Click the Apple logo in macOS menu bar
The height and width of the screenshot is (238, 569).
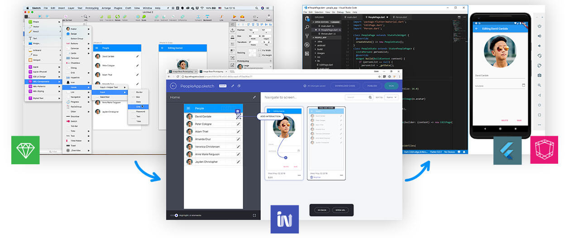28,8
